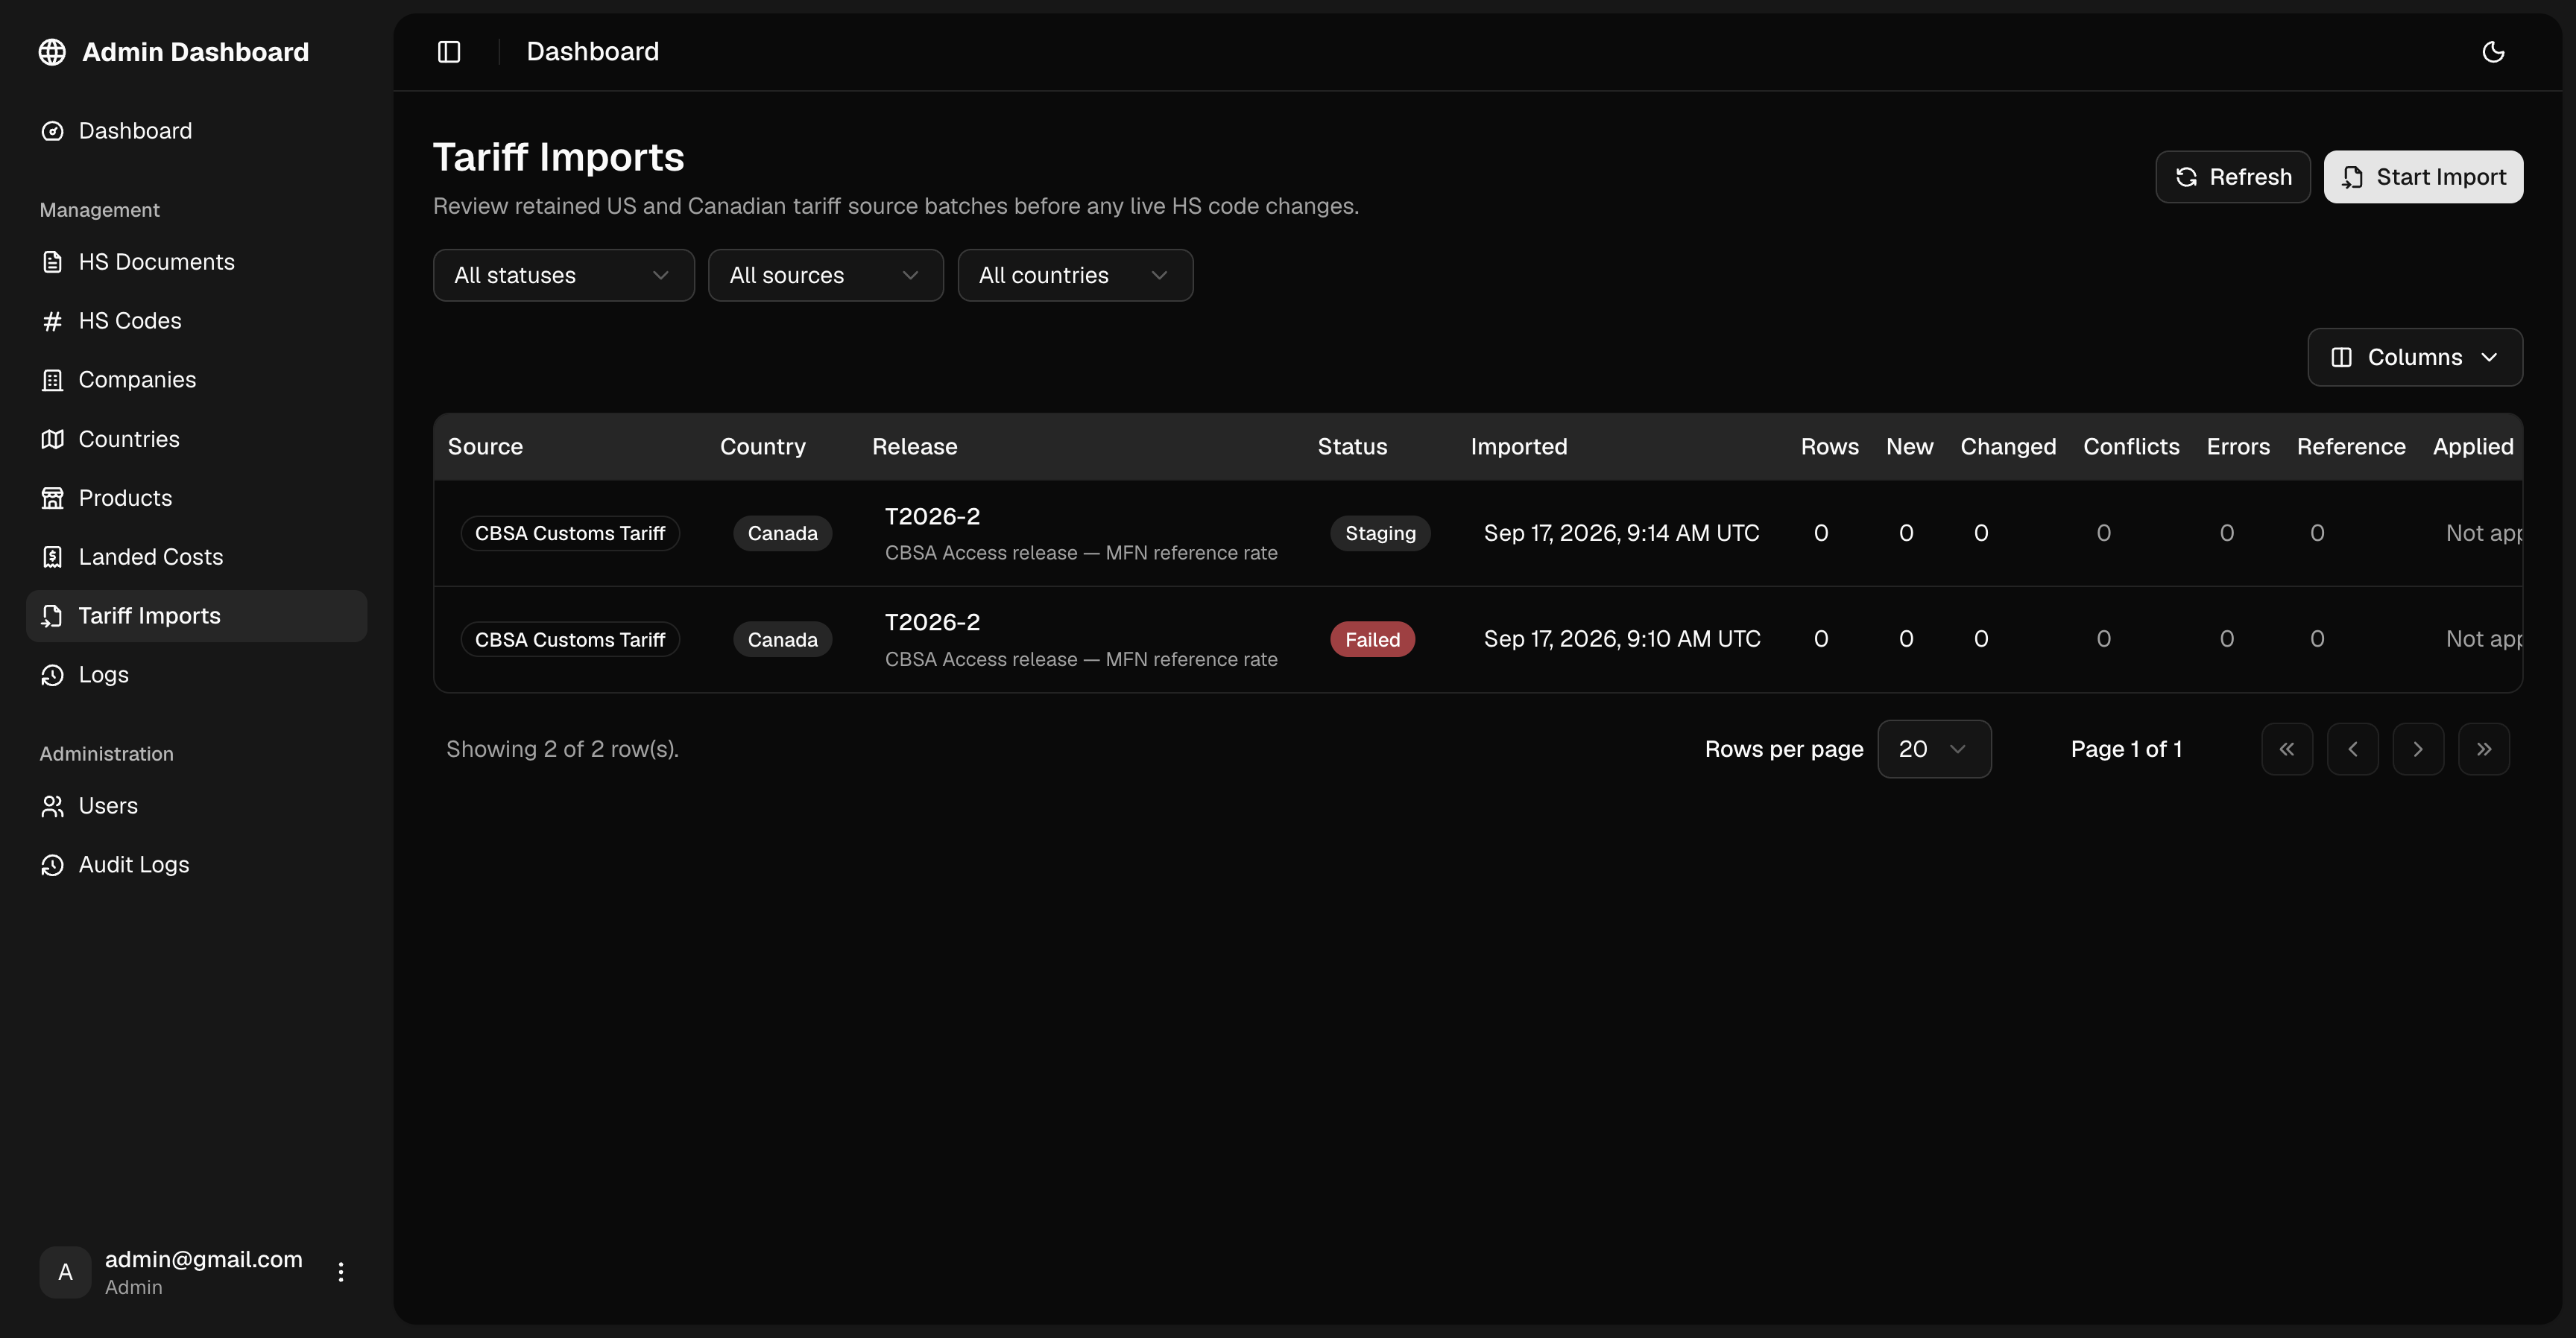Click the Start Import button
Viewport: 2576px width, 1338px height.
click(x=2423, y=177)
